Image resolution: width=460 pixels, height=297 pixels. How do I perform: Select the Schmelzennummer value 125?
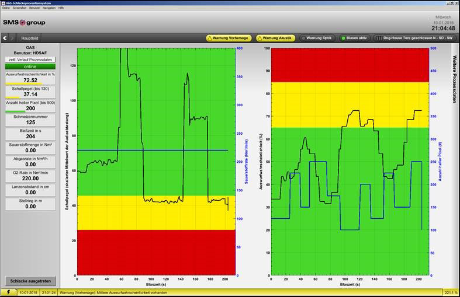[30, 123]
